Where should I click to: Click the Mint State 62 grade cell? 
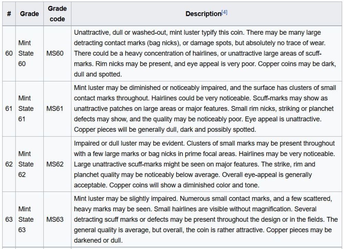[29, 164]
